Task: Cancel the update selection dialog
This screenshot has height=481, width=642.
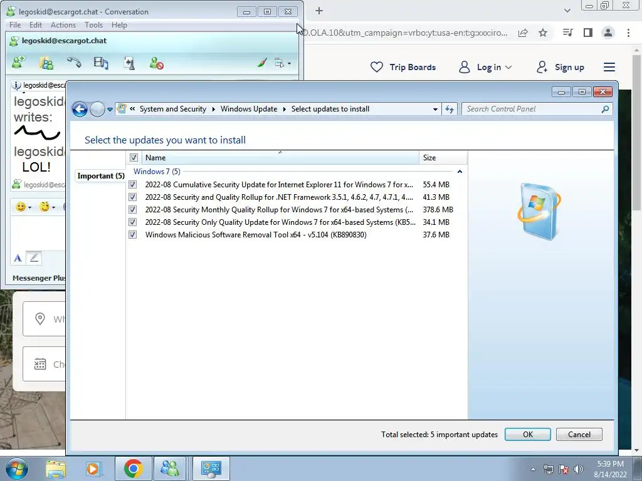Action: point(579,435)
